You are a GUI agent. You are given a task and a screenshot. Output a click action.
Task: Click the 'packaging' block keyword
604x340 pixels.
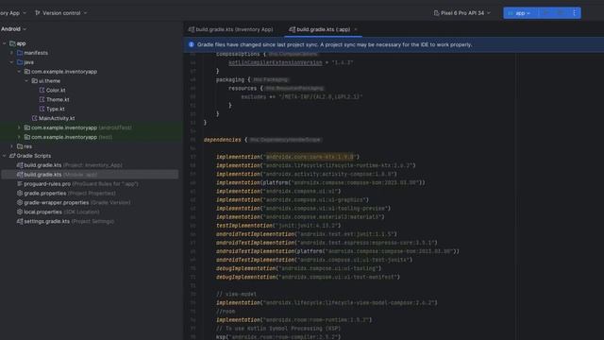tap(230, 79)
